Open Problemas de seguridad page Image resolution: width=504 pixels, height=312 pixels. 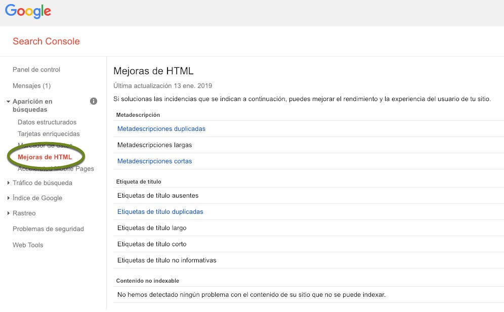[x=48, y=229]
